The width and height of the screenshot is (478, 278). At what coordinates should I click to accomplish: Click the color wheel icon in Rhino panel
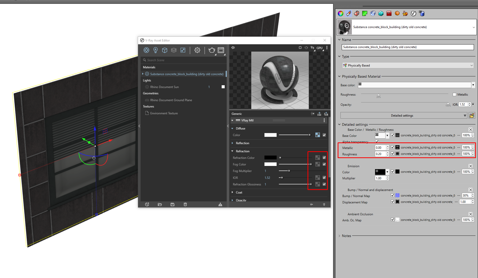pos(340,13)
